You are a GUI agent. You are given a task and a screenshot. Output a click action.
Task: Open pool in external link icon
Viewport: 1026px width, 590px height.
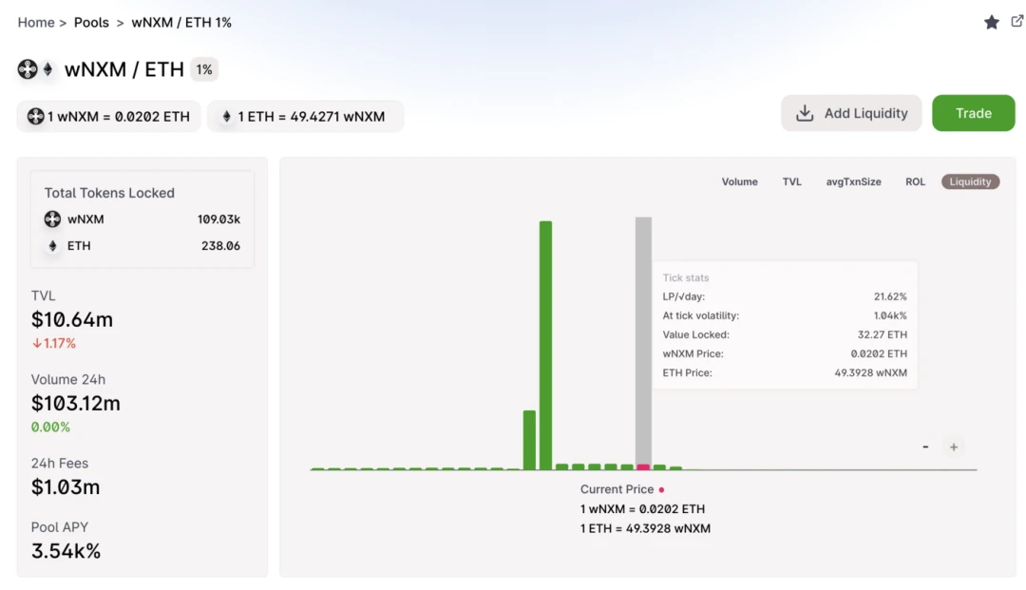coord(1016,21)
